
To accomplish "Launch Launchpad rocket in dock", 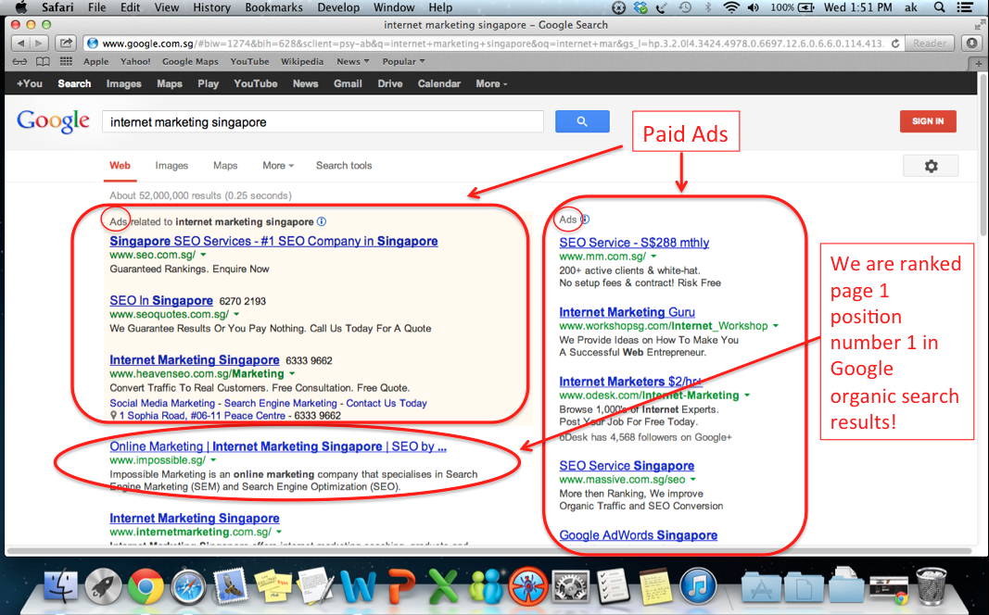I will (x=104, y=586).
